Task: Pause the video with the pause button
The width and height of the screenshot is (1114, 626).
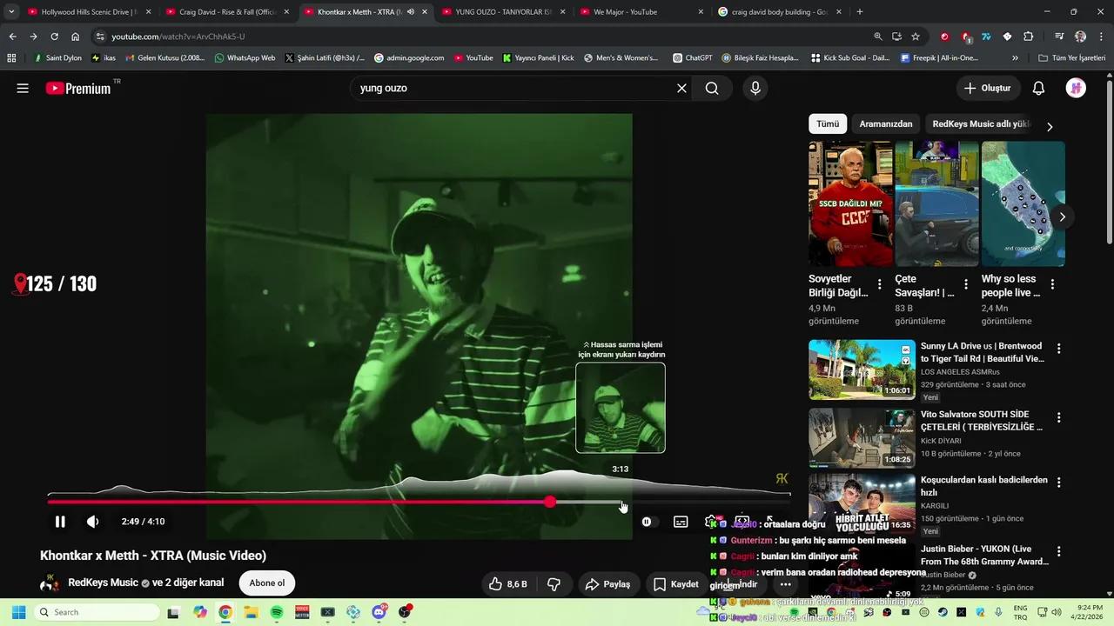Action: (60, 521)
